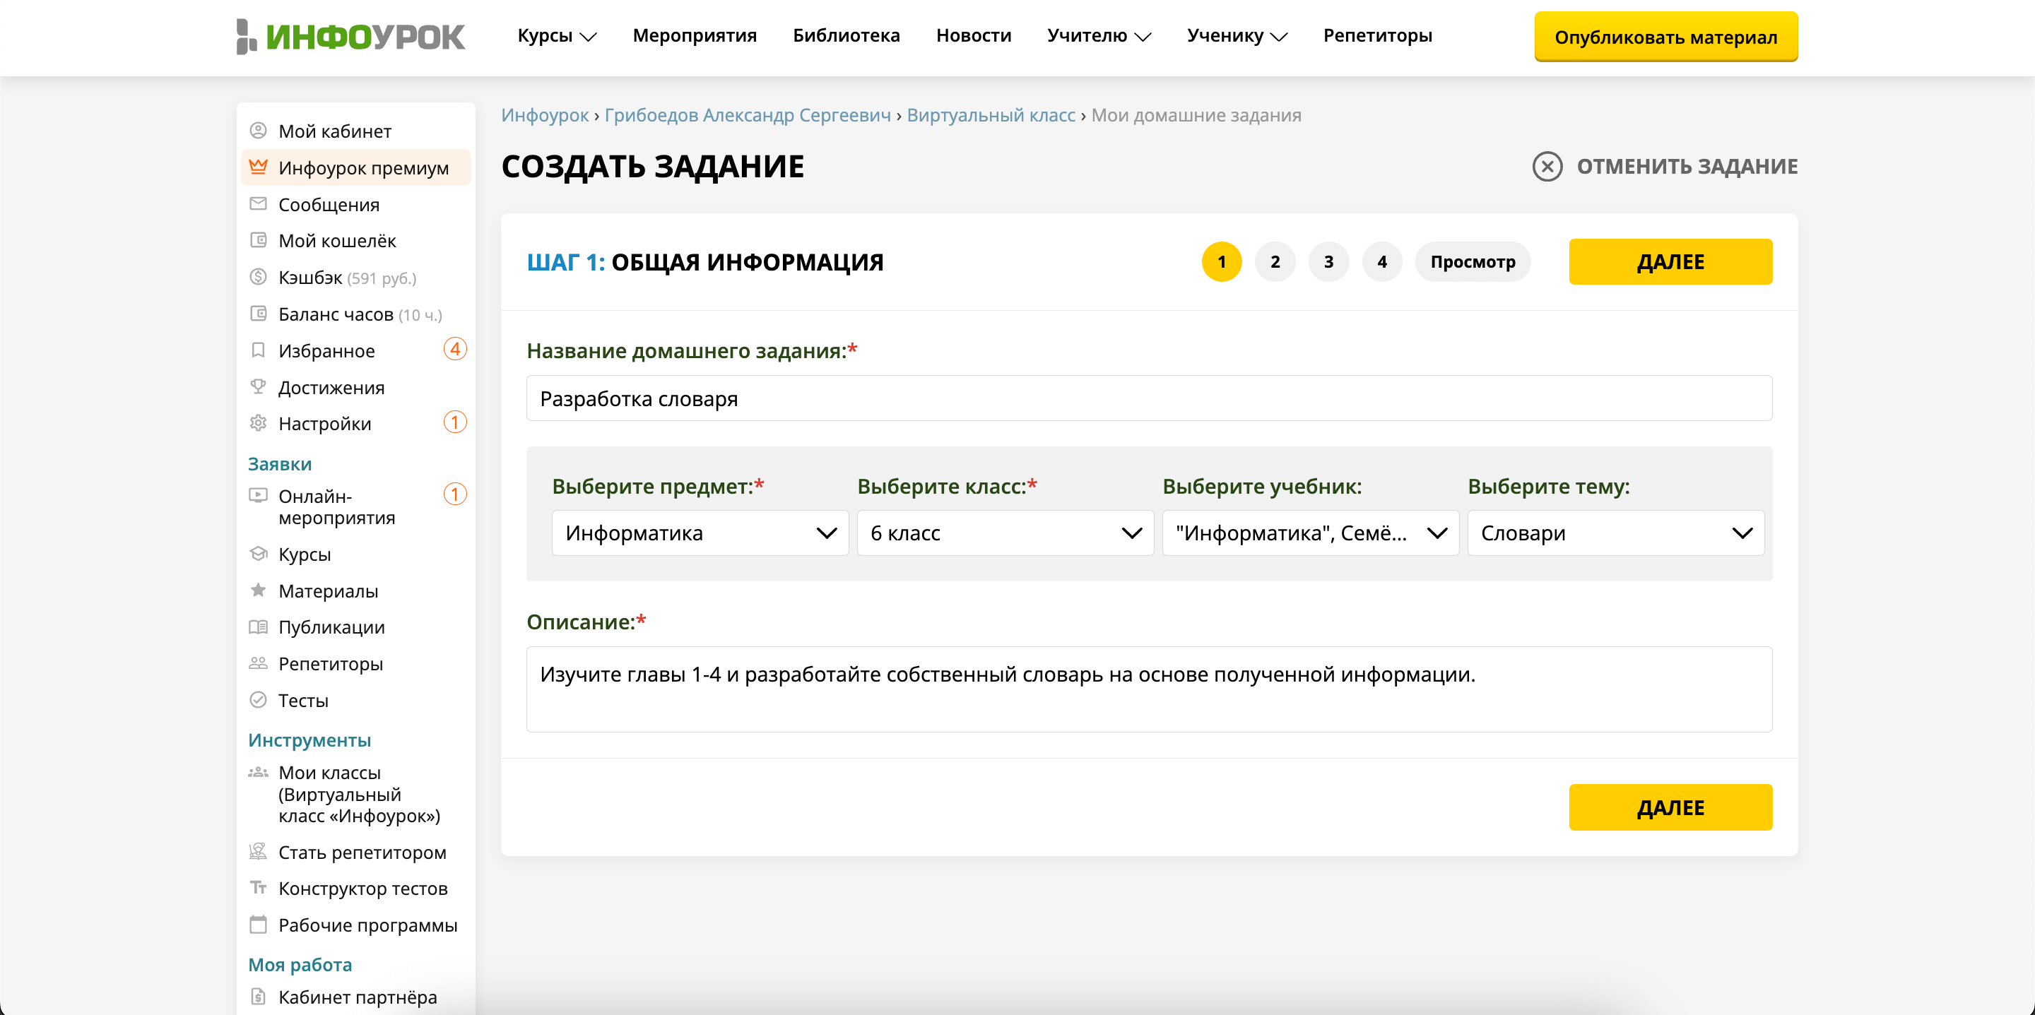Click the Репетиторы people icon

(x=259, y=663)
